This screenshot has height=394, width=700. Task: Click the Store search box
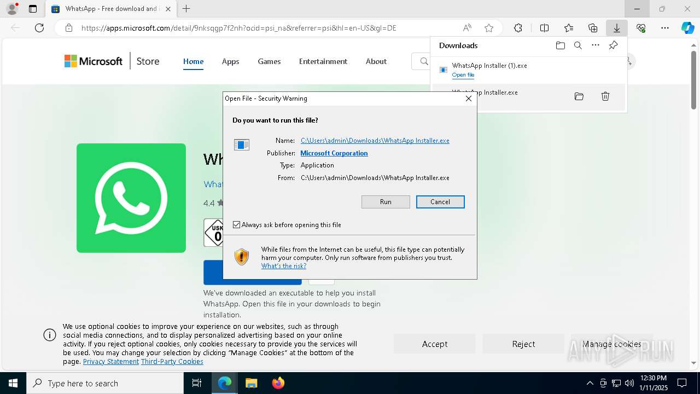421,61
